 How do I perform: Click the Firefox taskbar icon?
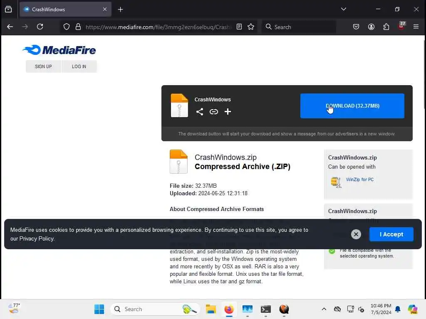(229, 309)
